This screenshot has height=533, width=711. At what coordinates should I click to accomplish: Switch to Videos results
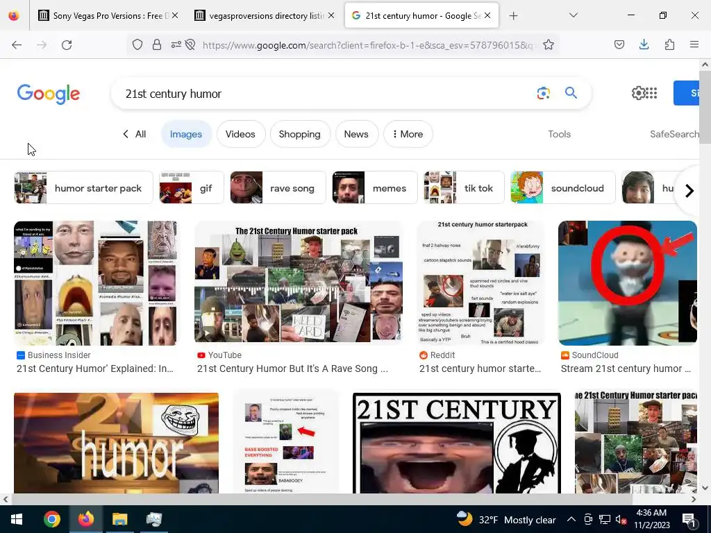point(240,134)
